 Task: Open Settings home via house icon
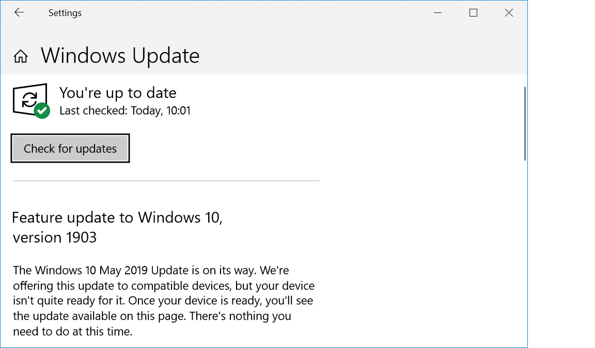[21, 56]
